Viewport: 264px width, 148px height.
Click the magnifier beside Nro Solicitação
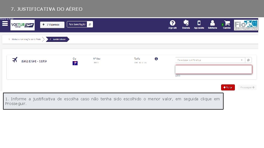coord(90,24)
